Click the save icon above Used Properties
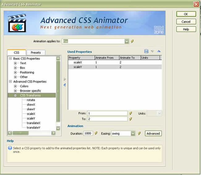This screenshot has height=175, width=201. [x=146, y=51]
